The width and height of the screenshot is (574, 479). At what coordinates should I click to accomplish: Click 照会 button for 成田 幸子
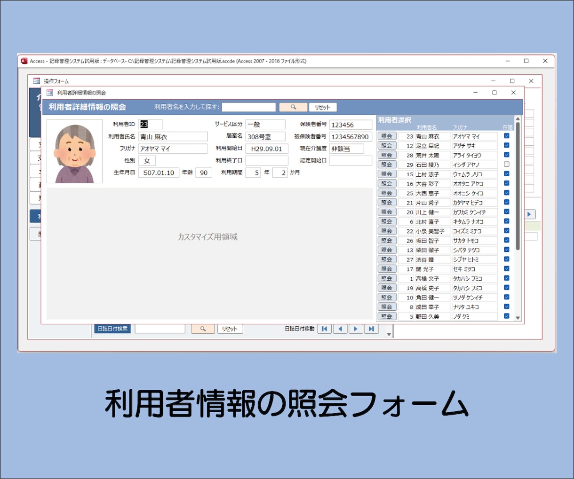click(387, 306)
